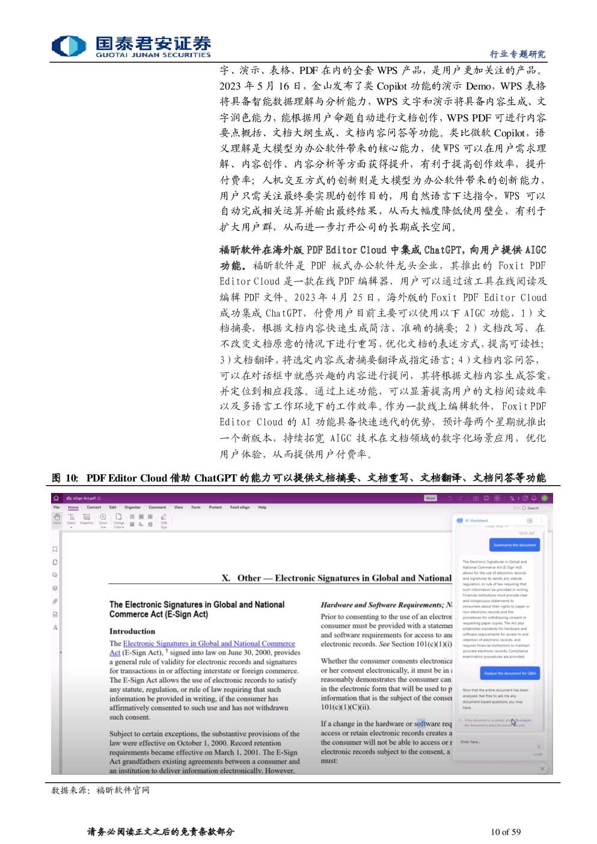
Task: Click the plus icon in title bar
Action: 497,498
